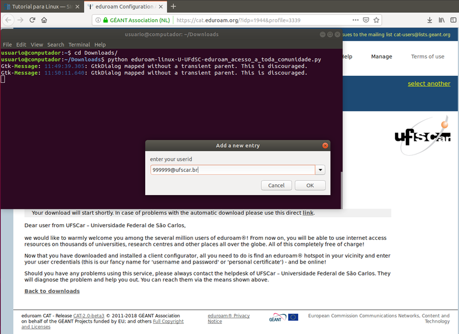
Task: Click the European Union flag icon
Action: 293,317
